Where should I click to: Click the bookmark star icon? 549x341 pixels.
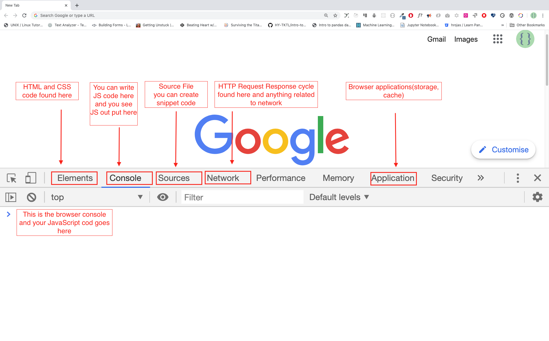click(335, 15)
